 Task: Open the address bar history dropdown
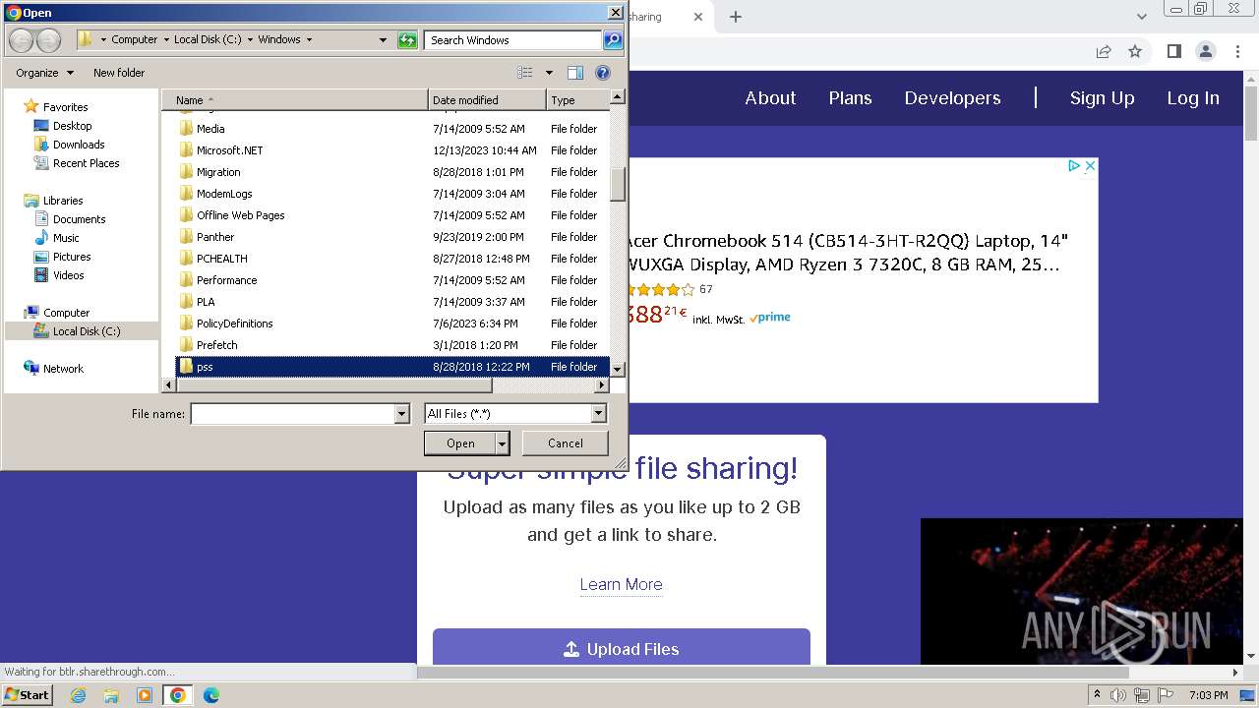click(x=383, y=40)
